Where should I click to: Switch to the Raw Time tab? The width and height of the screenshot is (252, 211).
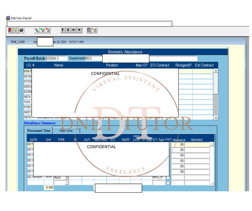(x=66, y=131)
